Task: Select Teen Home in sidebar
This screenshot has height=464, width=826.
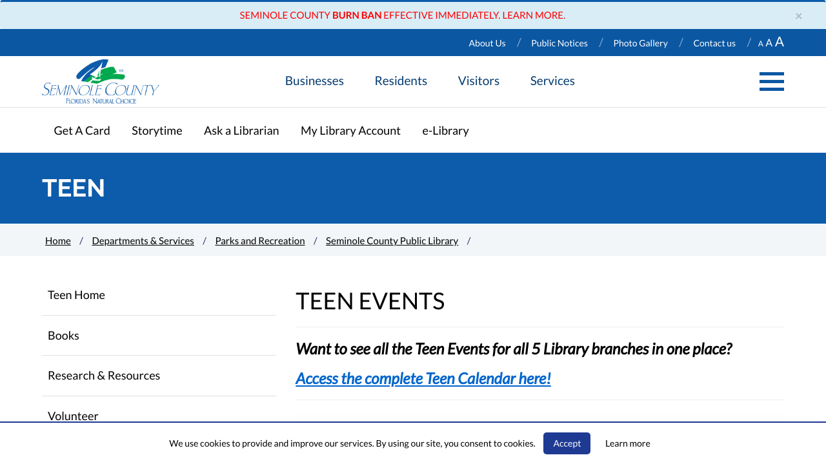Action: 159,295
